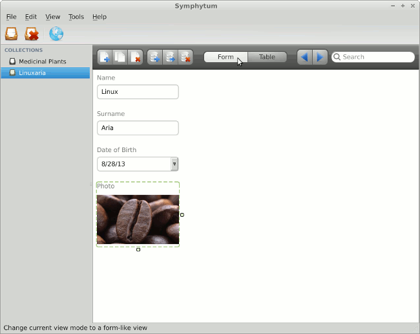Minimize the Symphytum window
This screenshot has width=420, height=334.
[x=393, y=6]
